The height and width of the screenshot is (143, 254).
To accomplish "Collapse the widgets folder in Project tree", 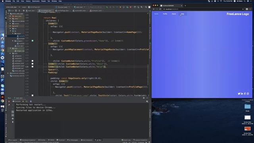I will [13, 41].
